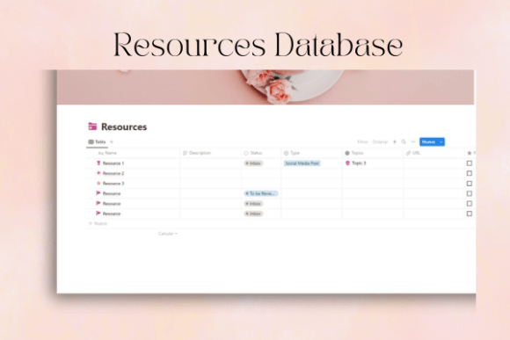Add a new view with plus icon
This screenshot has width=510, height=340.
[112, 142]
